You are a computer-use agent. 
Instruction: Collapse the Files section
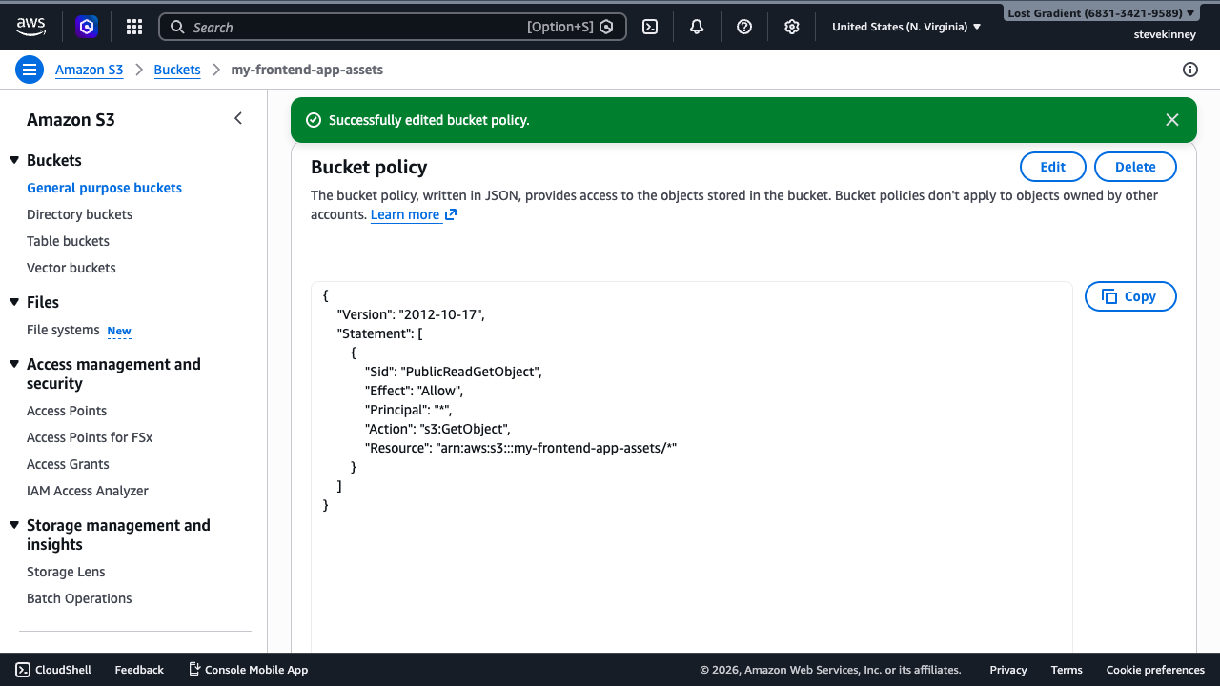(x=14, y=302)
